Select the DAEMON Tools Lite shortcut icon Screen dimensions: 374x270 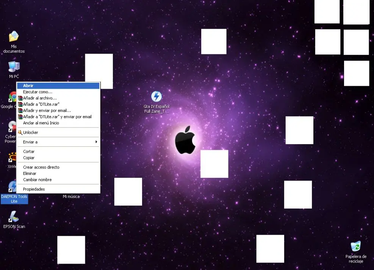[x=12, y=187]
